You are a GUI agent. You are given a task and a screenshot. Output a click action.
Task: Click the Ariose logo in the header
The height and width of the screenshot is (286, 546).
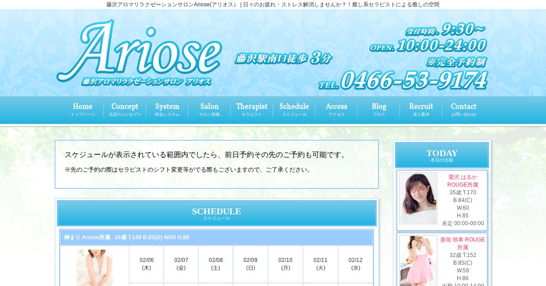139,53
